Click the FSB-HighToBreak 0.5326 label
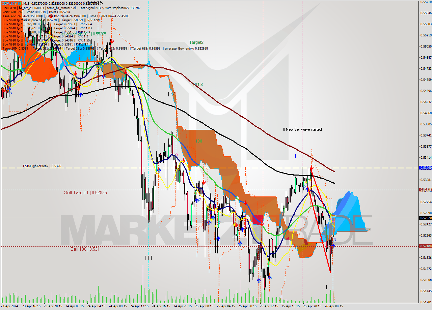The image size is (432, 310). pos(42,166)
